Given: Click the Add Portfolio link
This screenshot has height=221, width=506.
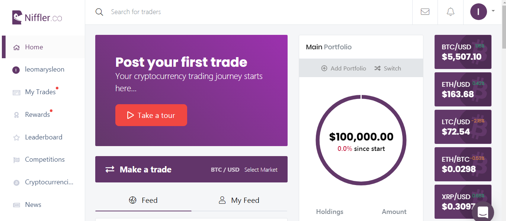Looking at the screenshot, I should pos(343,68).
